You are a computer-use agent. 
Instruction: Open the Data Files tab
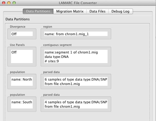[x=97, y=11]
